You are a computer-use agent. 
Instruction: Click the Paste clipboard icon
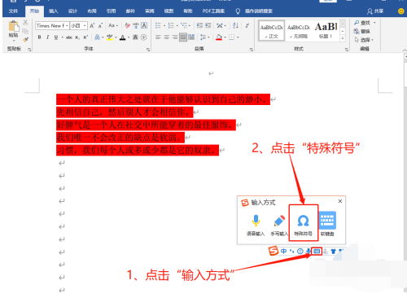coord(14,27)
